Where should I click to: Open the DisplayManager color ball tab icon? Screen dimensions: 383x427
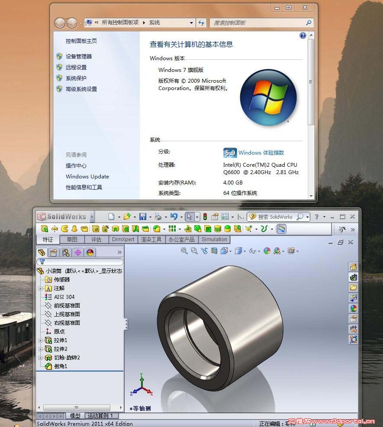[90, 253]
